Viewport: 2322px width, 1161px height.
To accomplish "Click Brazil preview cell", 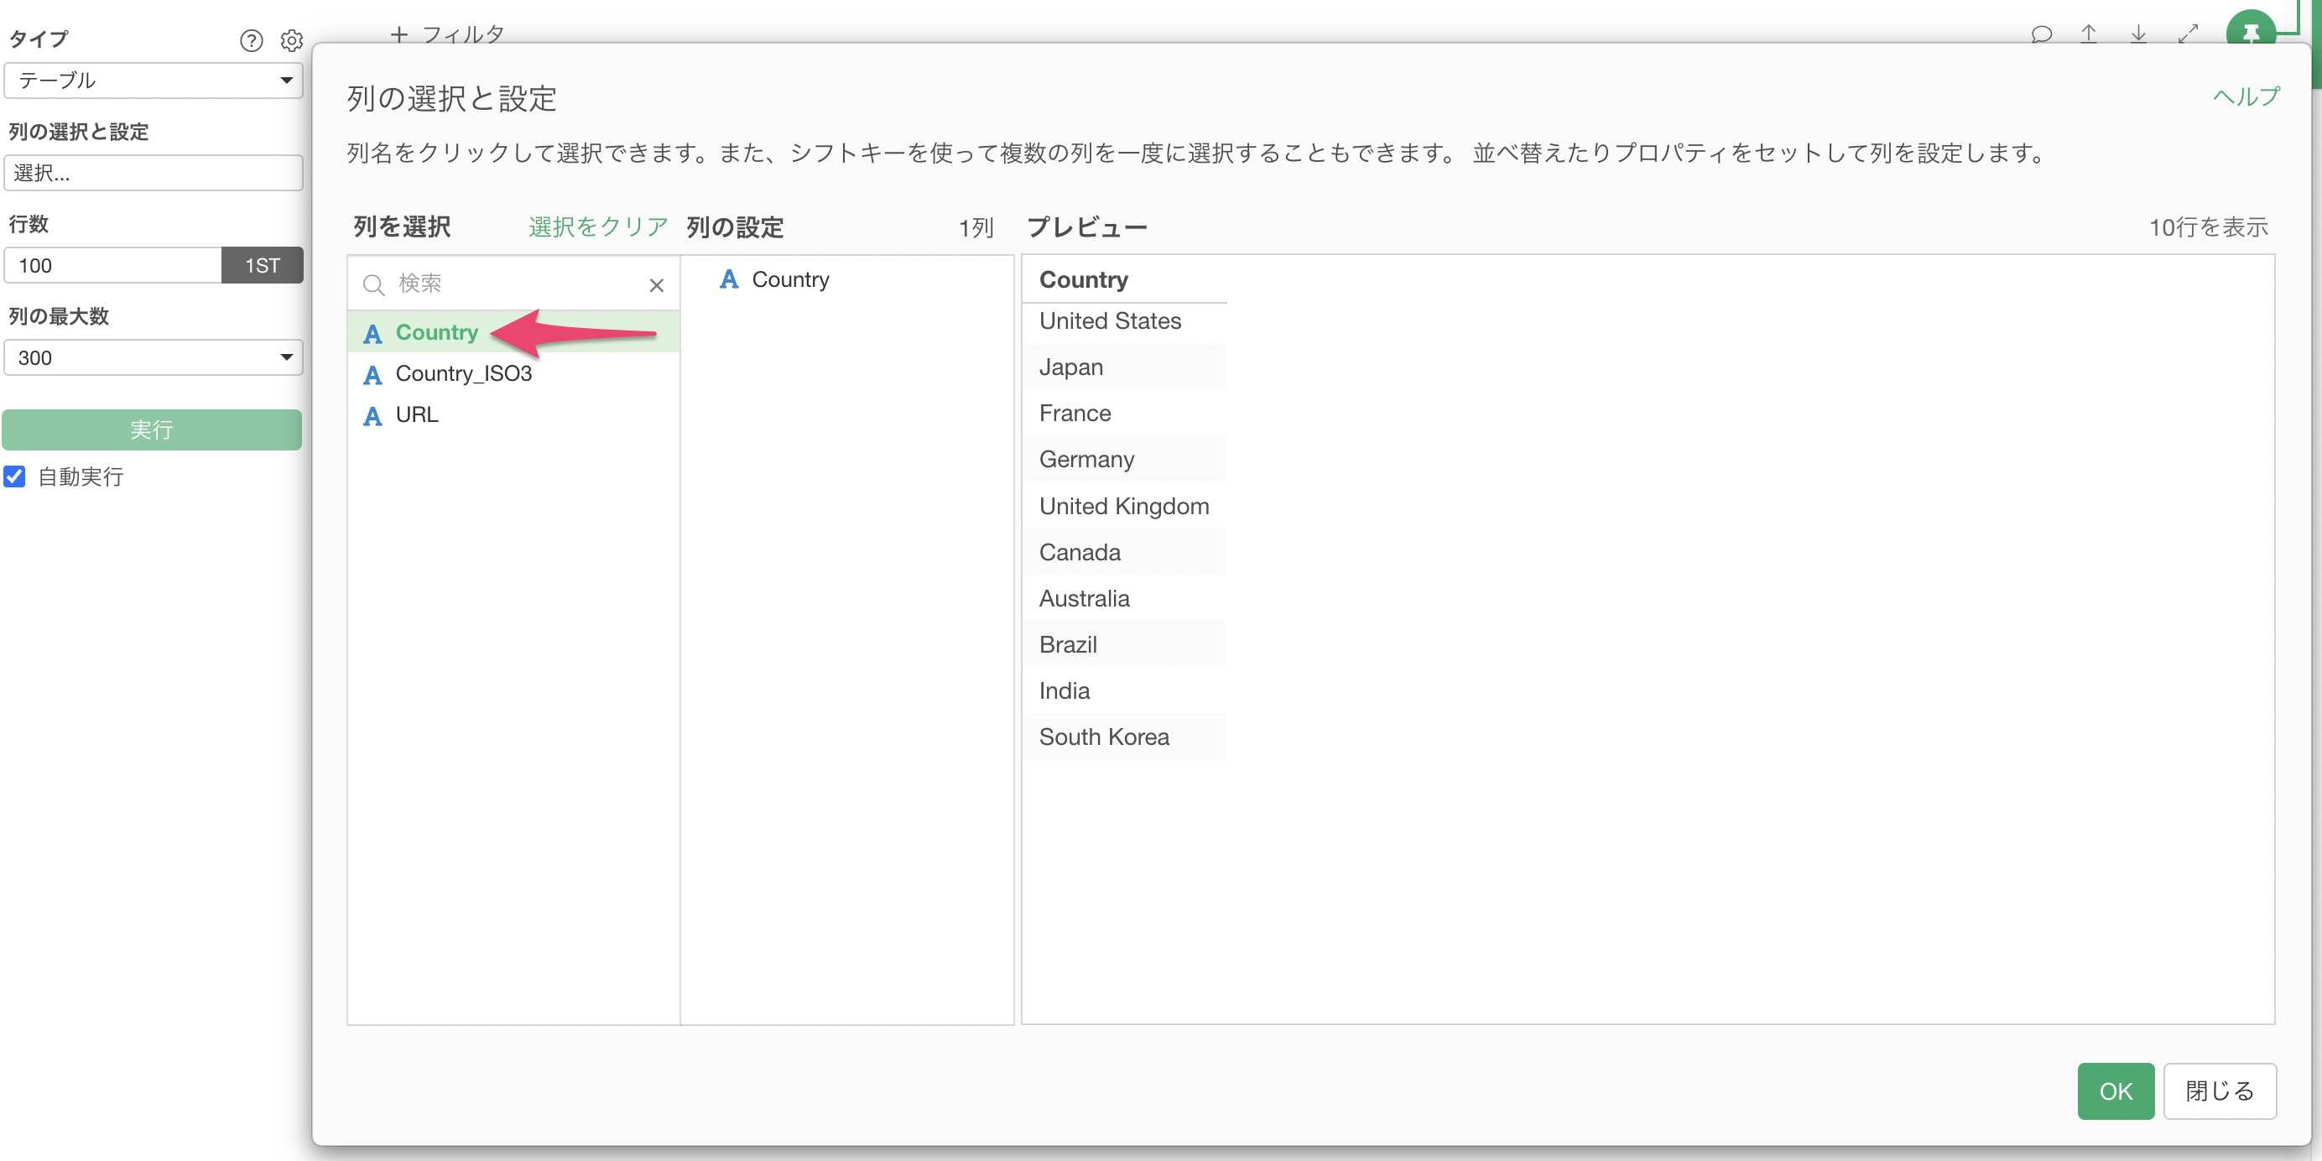I will coord(1125,644).
